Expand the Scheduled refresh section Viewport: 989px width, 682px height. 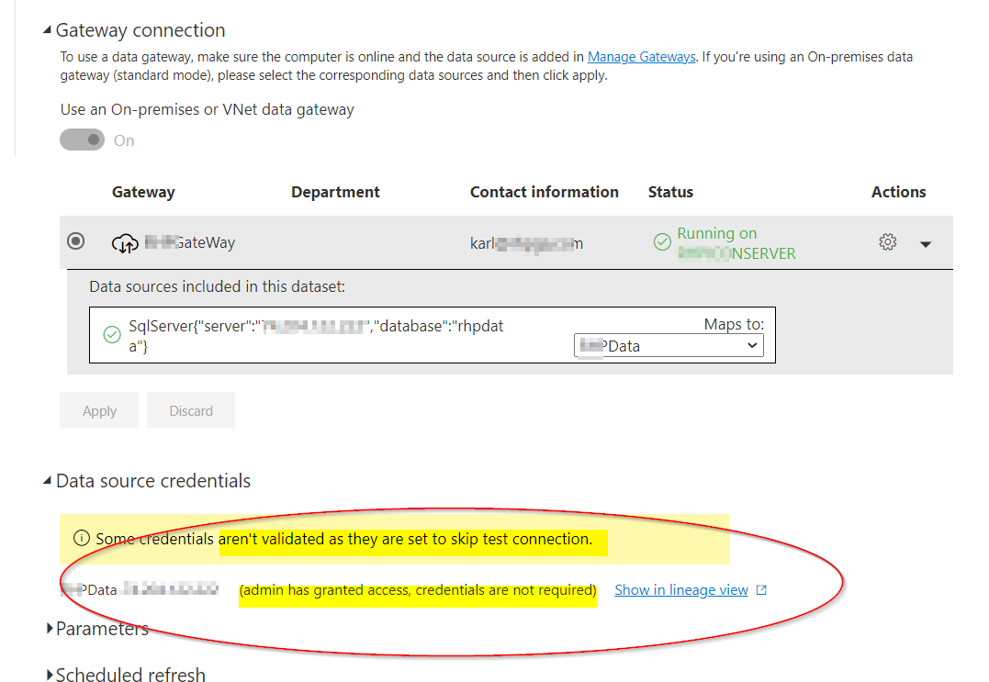coord(50,675)
